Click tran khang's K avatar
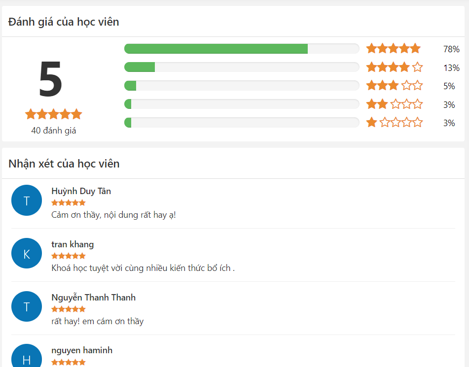The width and height of the screenshot is (469, 367). (27, 254)
